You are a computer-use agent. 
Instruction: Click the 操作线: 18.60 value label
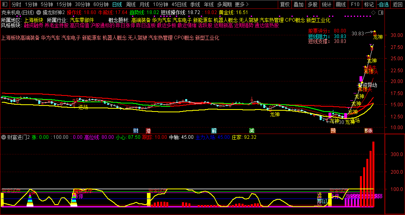[81, 12]
